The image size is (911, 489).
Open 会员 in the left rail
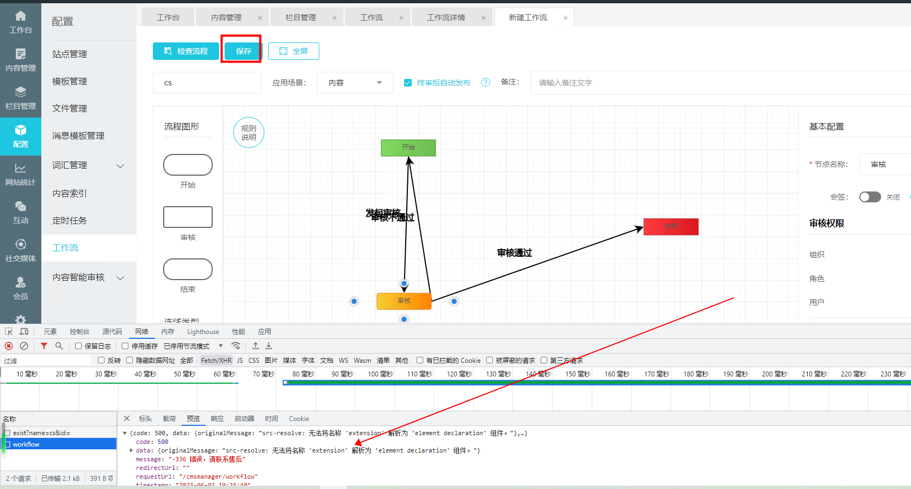point(21,288)
